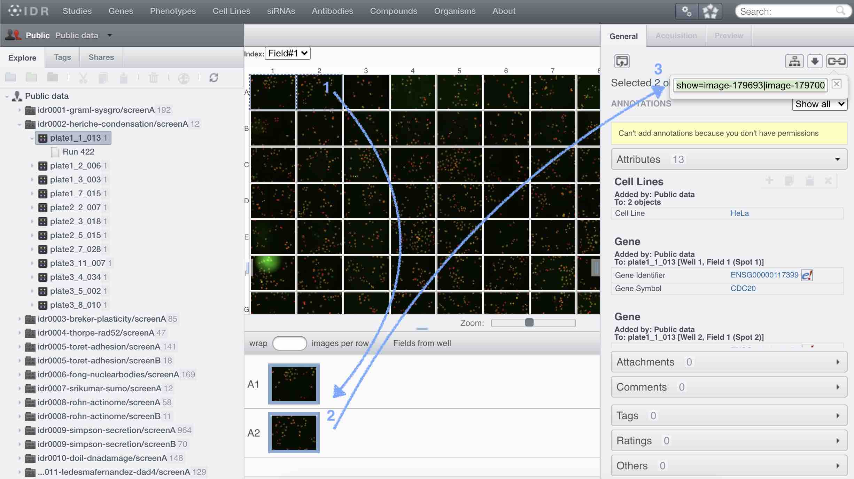Select the Preview tab in right panel

(729, 35)
